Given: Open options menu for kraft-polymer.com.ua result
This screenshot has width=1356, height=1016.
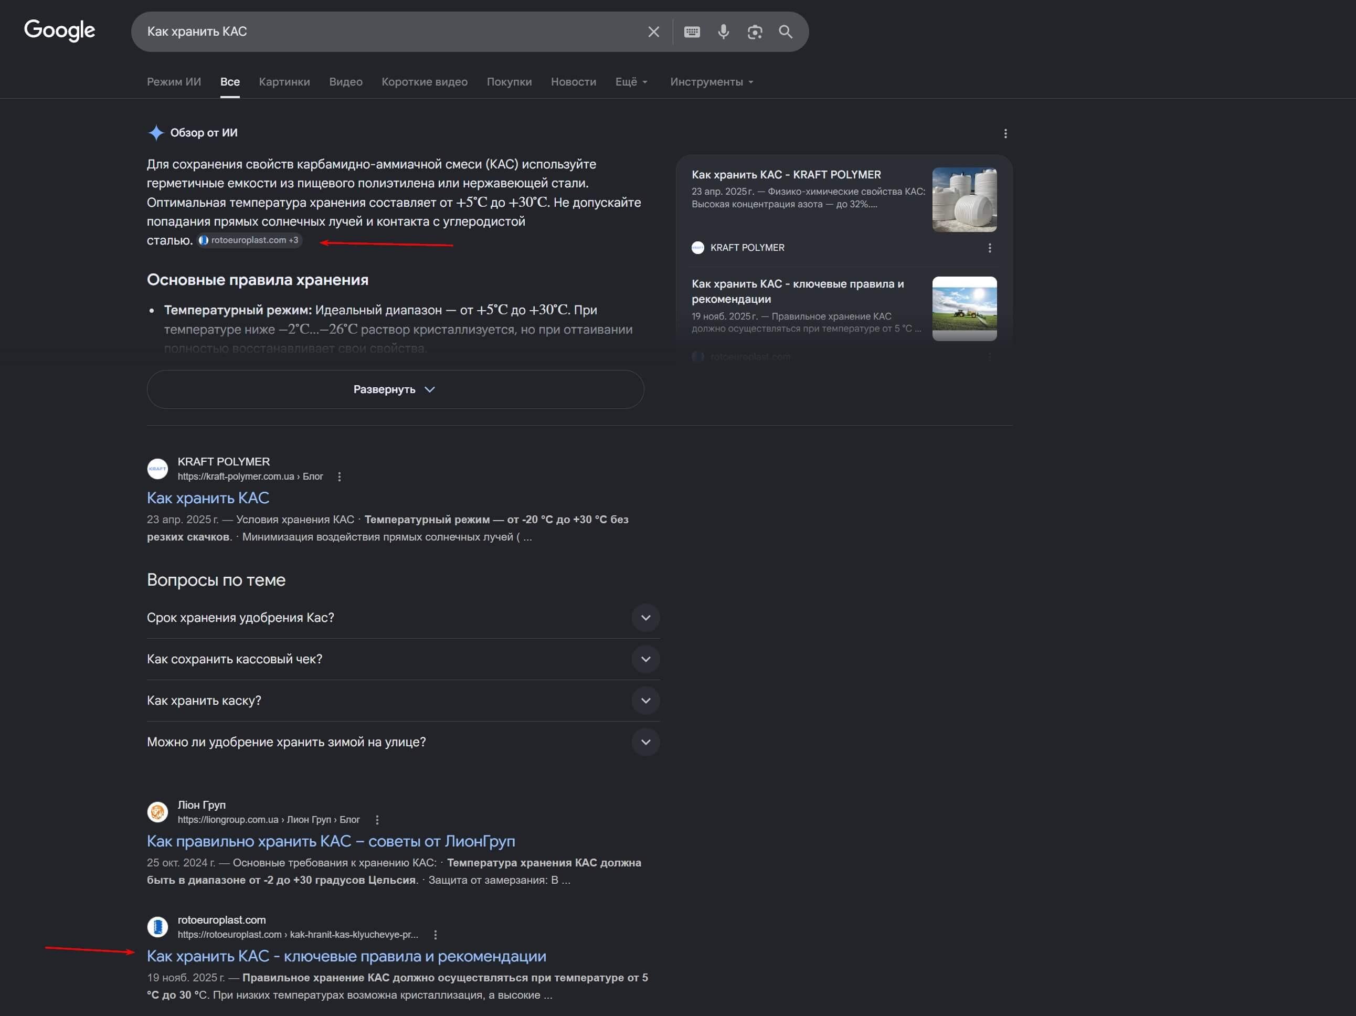Looking at the screenshot, I should (340, 477).
